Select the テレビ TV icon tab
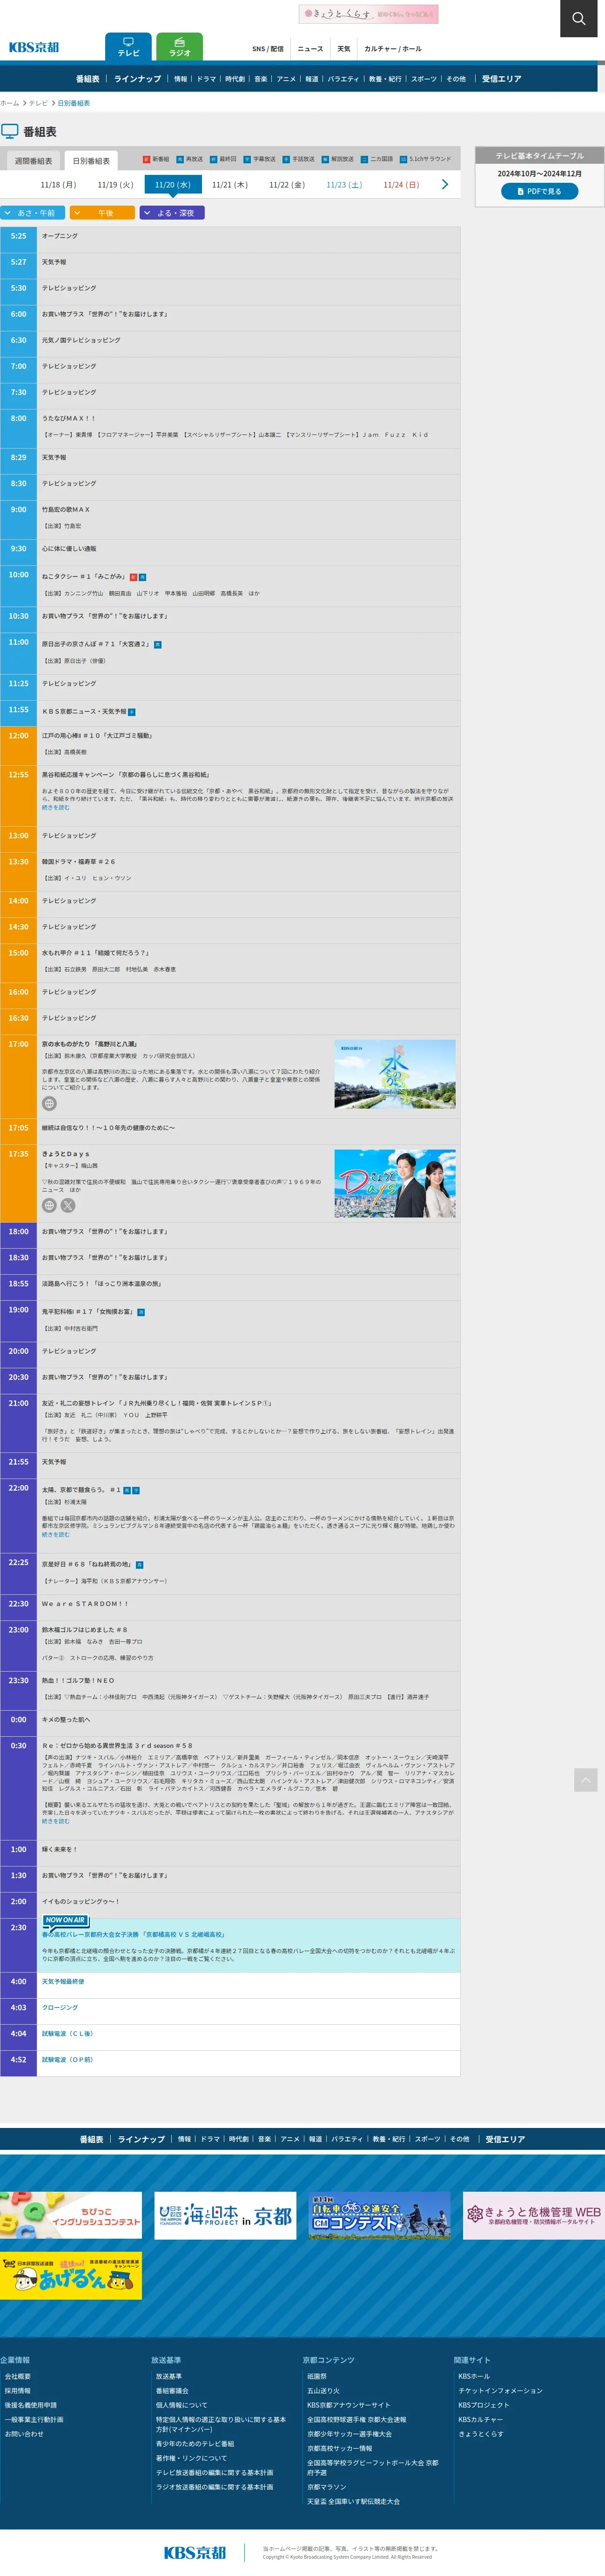The image size is (605, 2576). click(x=128, y=47)
